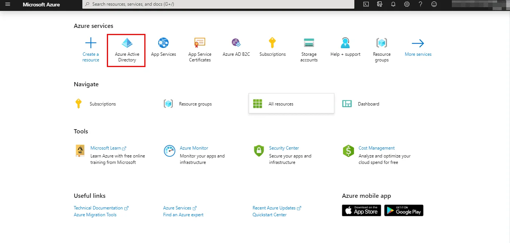This screenshot has width=510, height=243.
Task: Click the Create a resource plus icon
Action: tap(91, 43)
